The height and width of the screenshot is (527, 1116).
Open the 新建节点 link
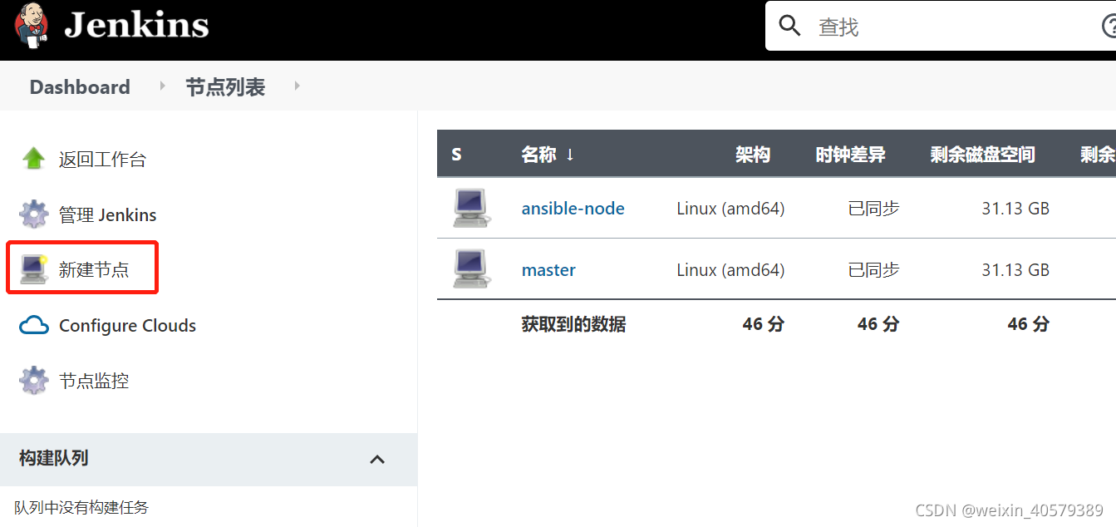[94, 269]
